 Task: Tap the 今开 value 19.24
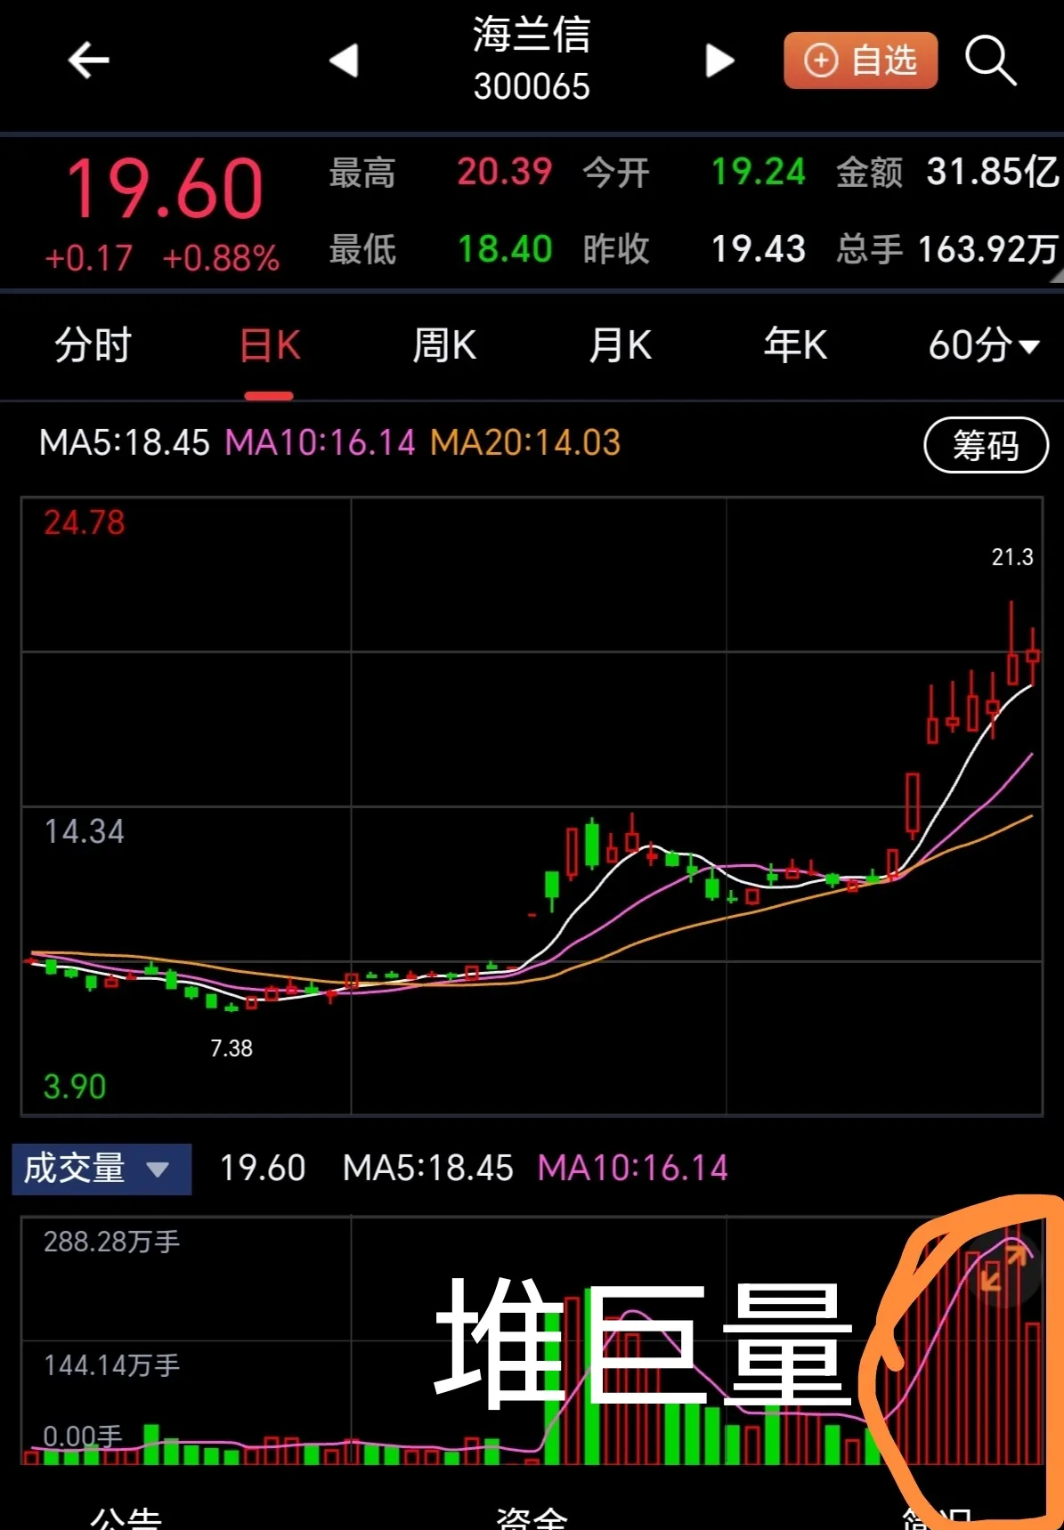coord(759,172)
